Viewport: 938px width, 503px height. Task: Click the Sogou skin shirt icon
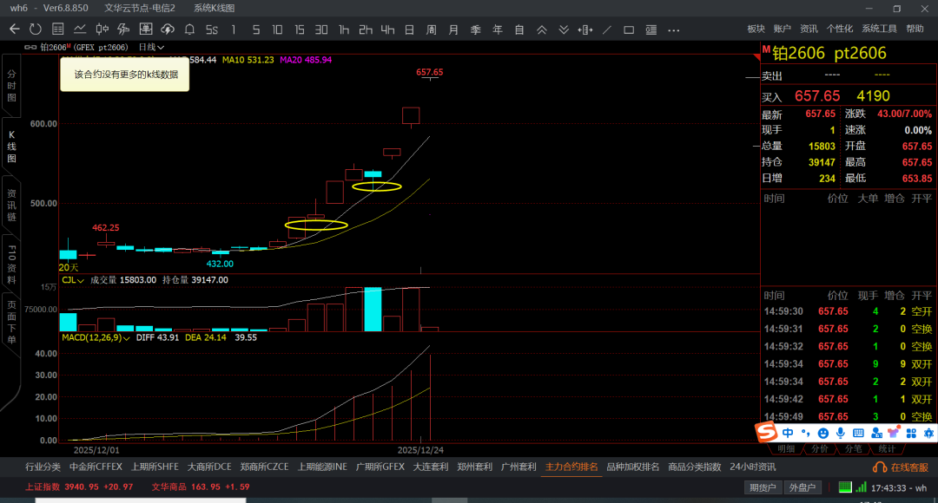click(x=894, y=433)
